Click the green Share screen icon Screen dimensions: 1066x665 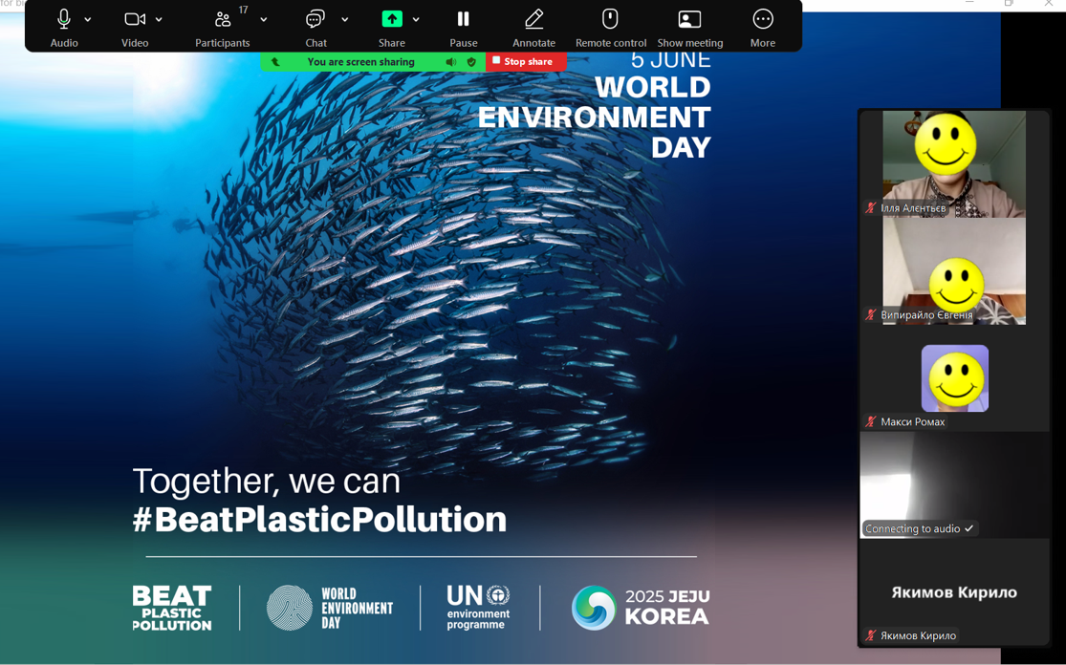[392, 19]
